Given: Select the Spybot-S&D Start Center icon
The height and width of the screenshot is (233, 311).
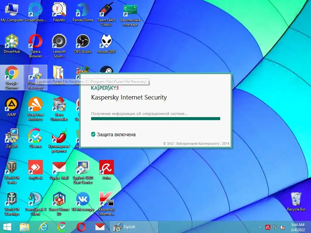Looking at the screenshot, I should click(x=83, y=172).
